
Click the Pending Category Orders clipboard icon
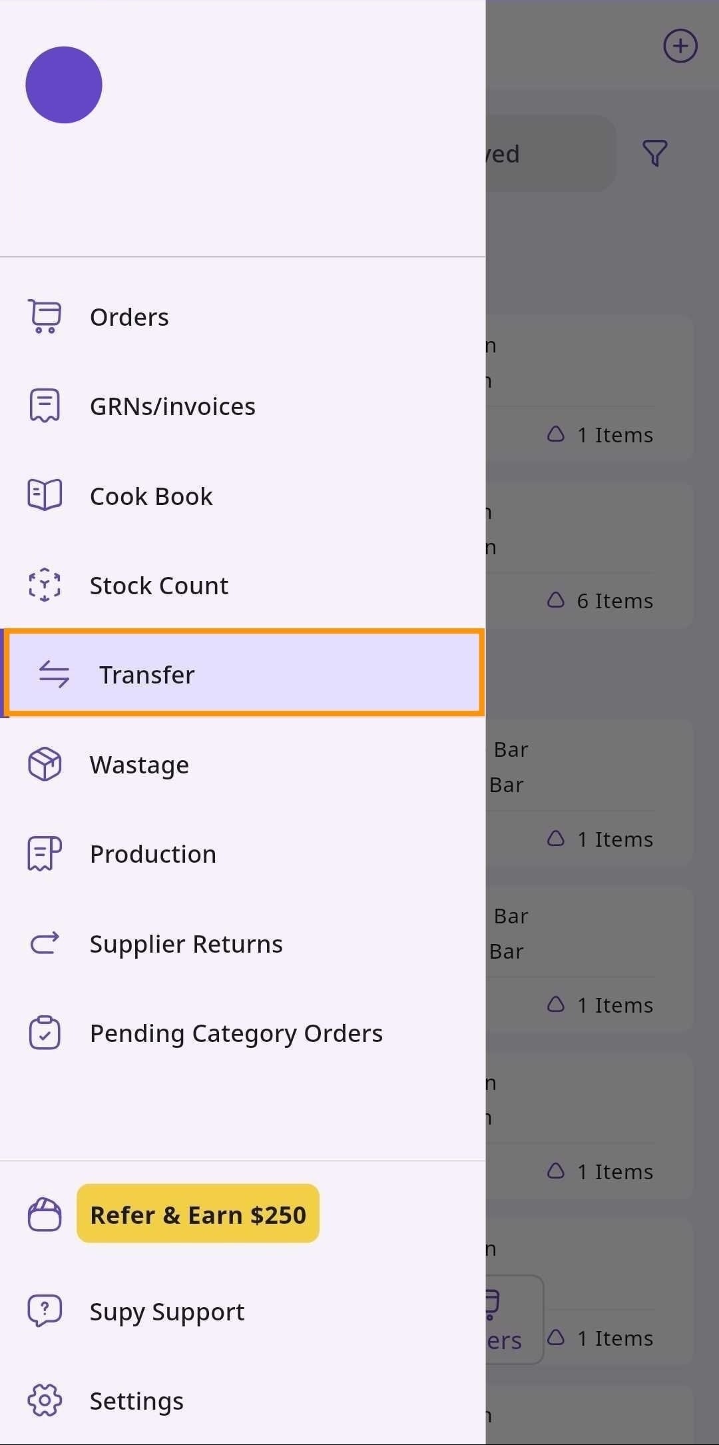click(x=45, y=1033)
